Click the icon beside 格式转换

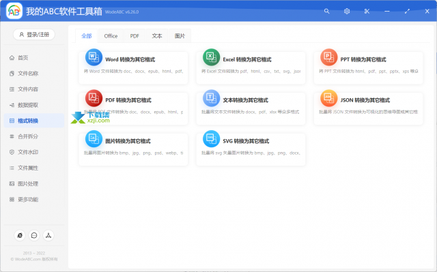[12, 121]
